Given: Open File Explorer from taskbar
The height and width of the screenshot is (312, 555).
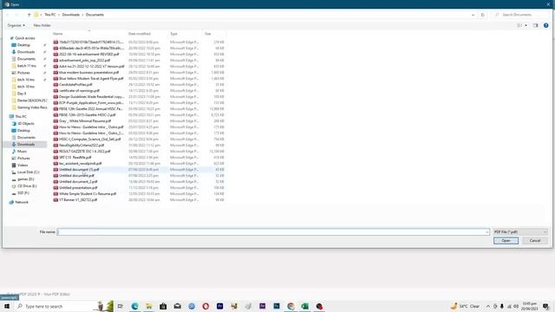Looking at the screenshot, I should [x=149, y=306].
